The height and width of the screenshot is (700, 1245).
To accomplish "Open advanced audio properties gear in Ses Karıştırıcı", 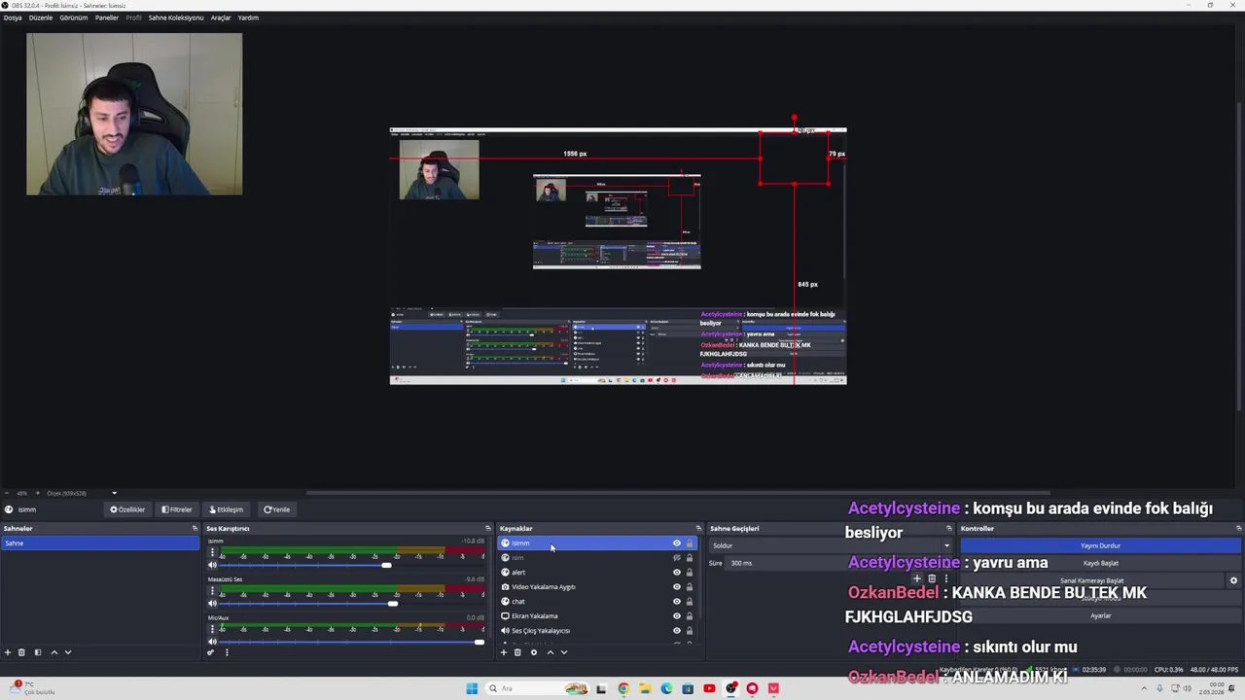I will (x=210, y=652).
